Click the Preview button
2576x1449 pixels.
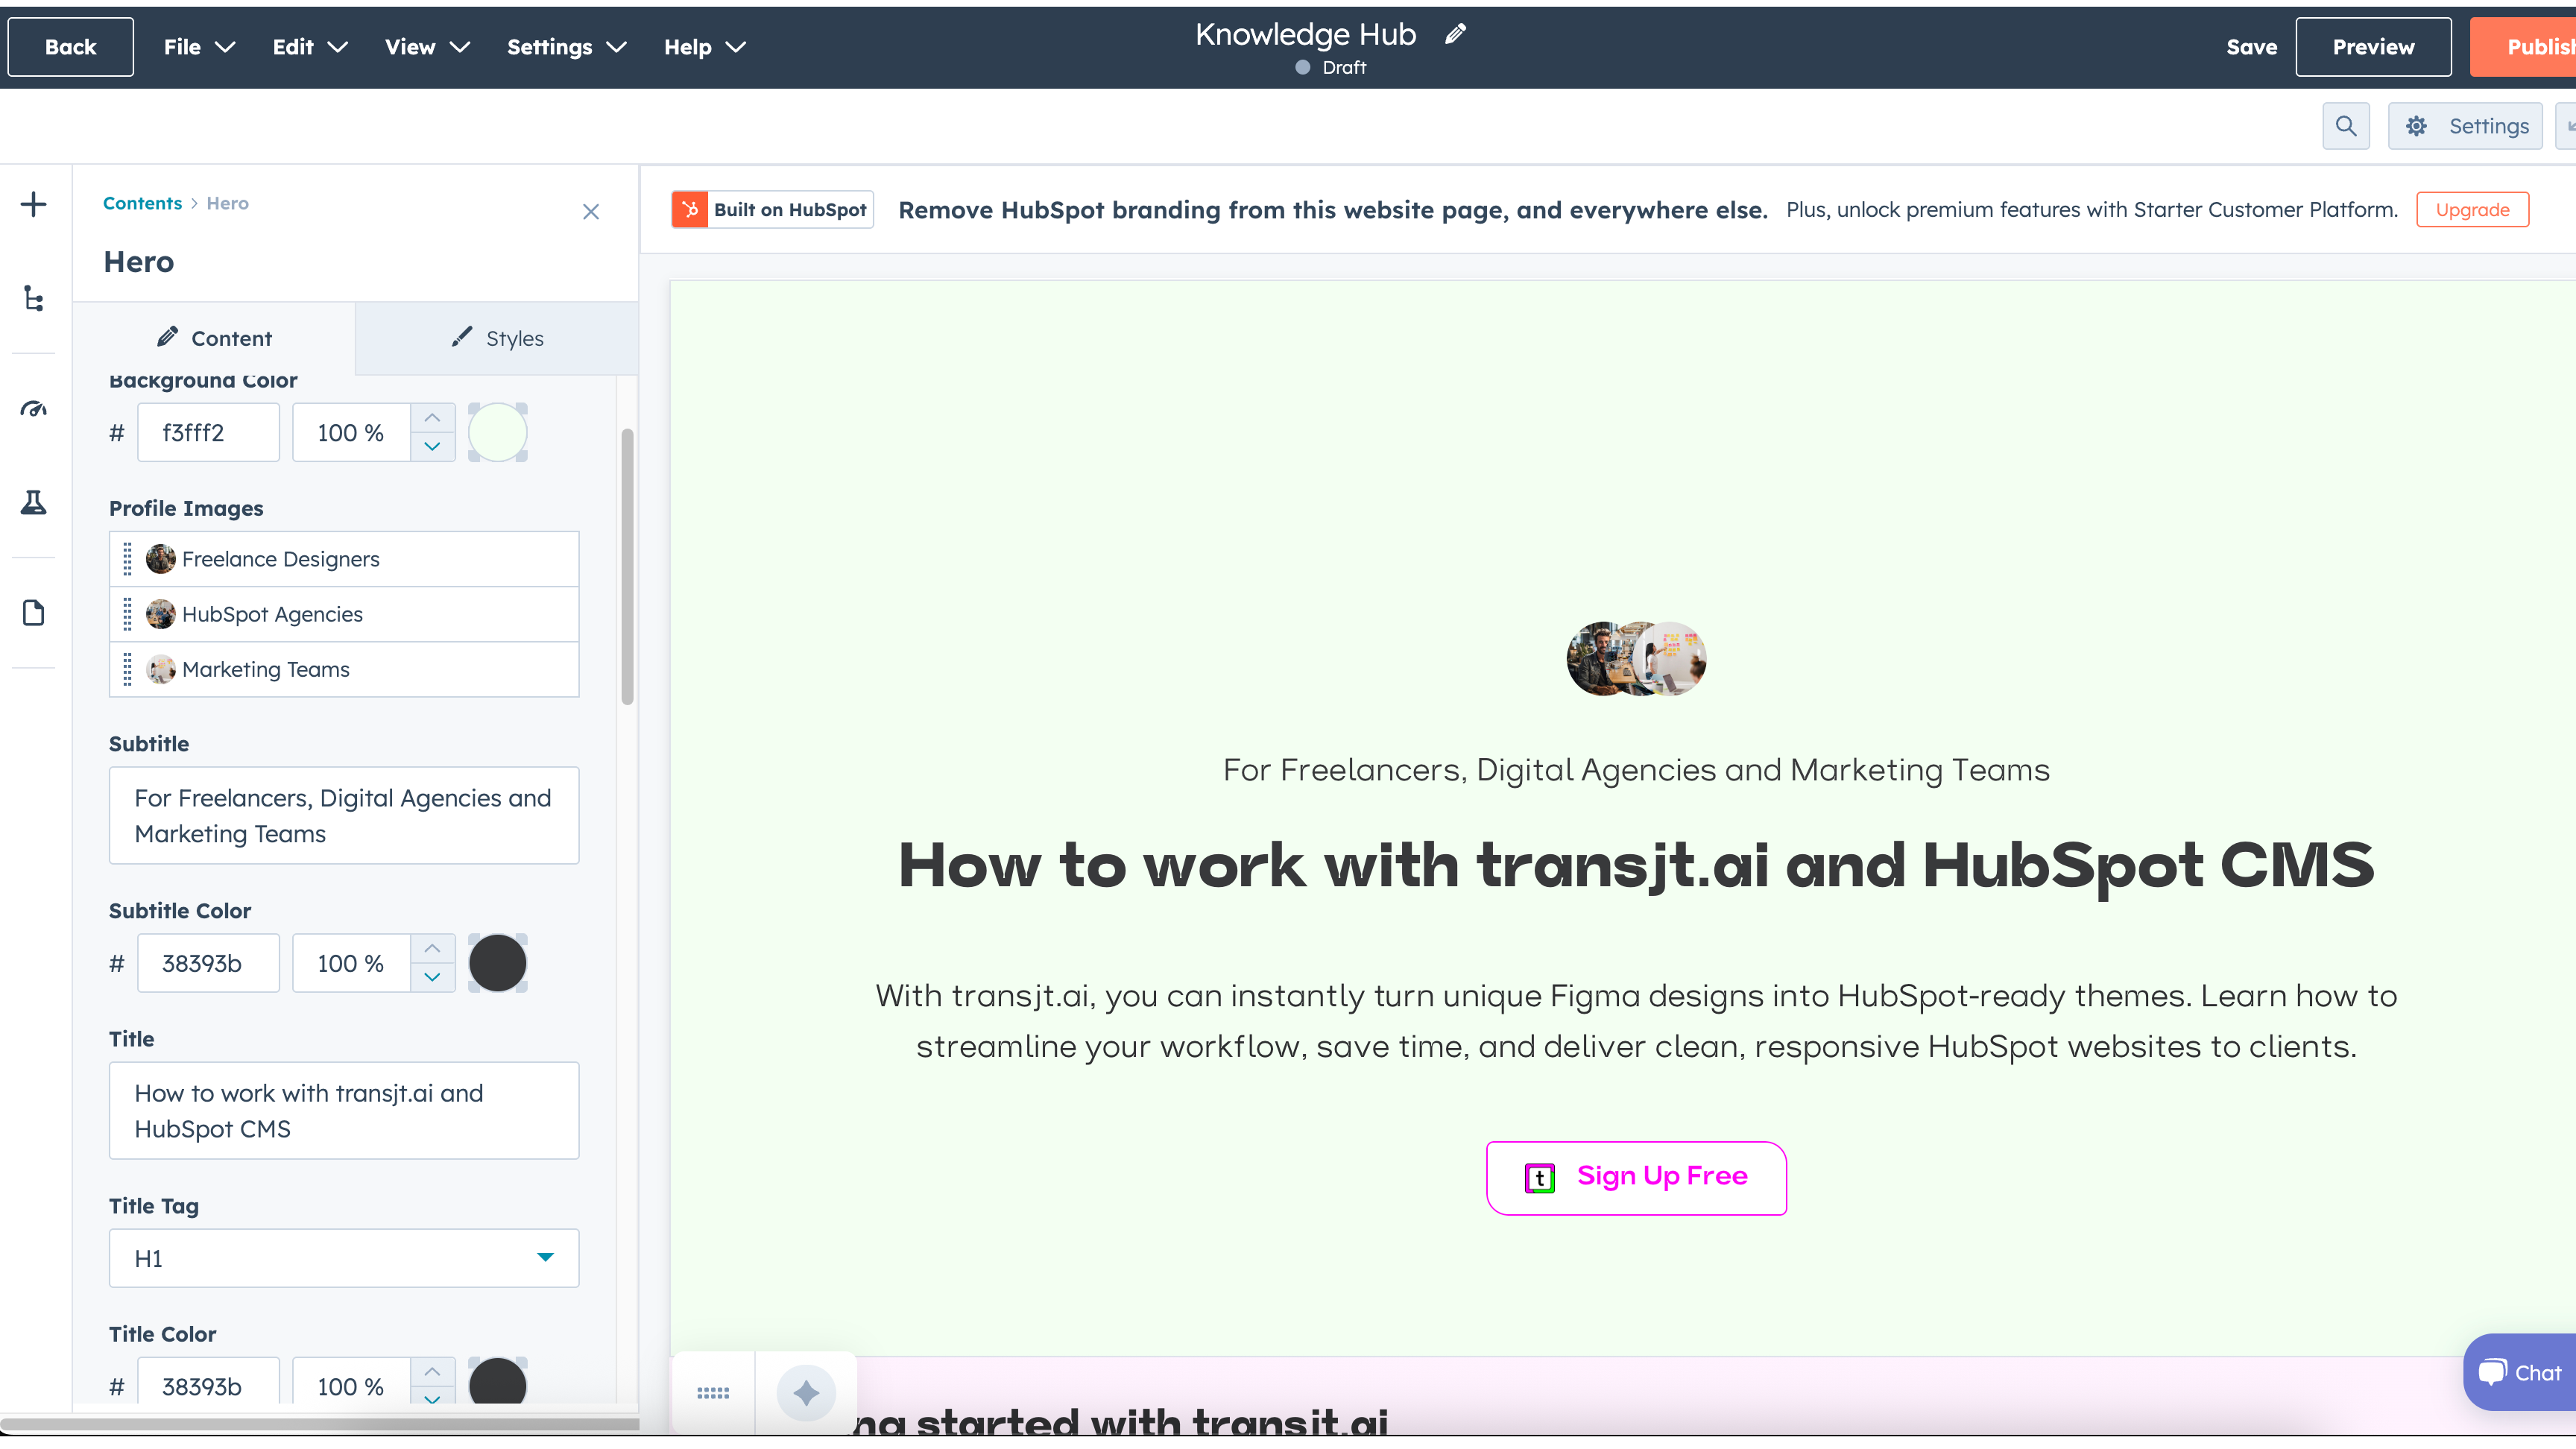(2374, 46)
